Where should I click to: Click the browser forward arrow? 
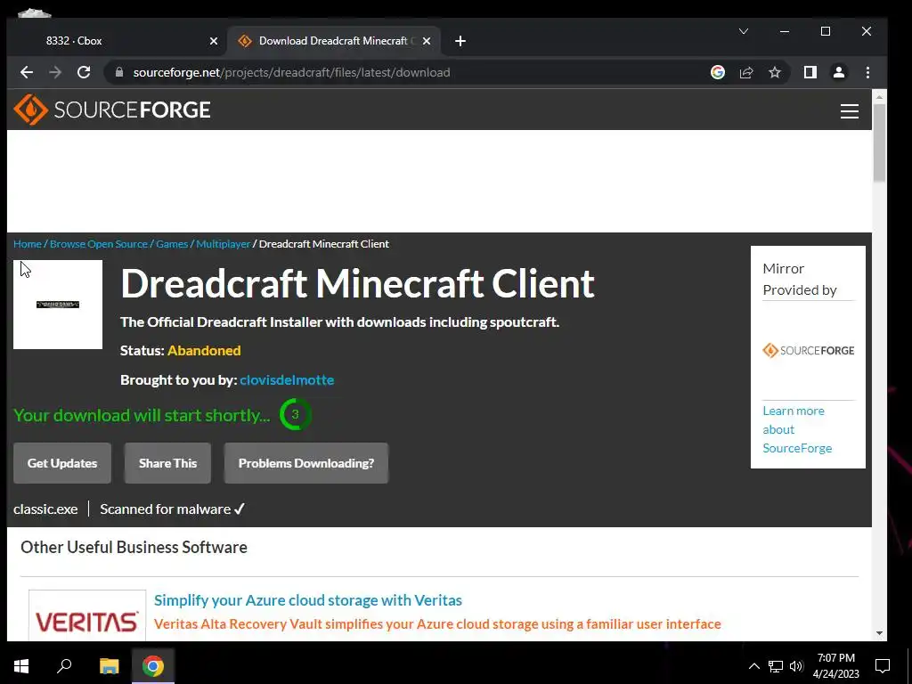pos(55,72)
